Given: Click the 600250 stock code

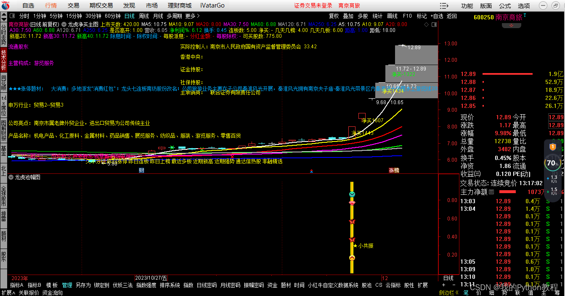Looking at the screenshot, I should coord(483,18).
